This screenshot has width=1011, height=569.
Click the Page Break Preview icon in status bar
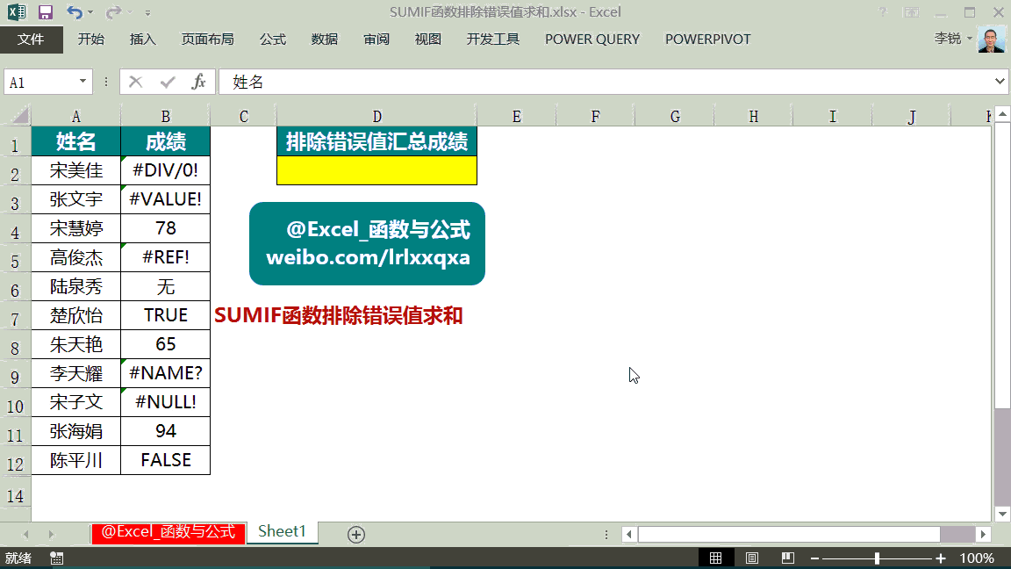(x=785, y=557)
